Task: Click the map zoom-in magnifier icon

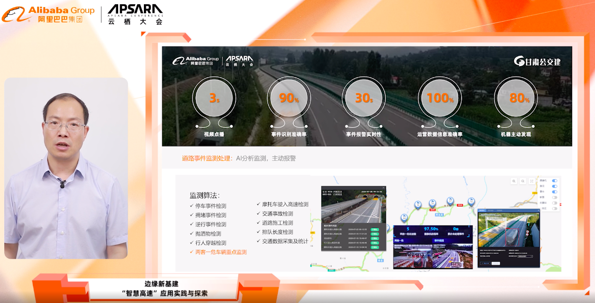Action: pyautogui.click(x=514, y=181)
